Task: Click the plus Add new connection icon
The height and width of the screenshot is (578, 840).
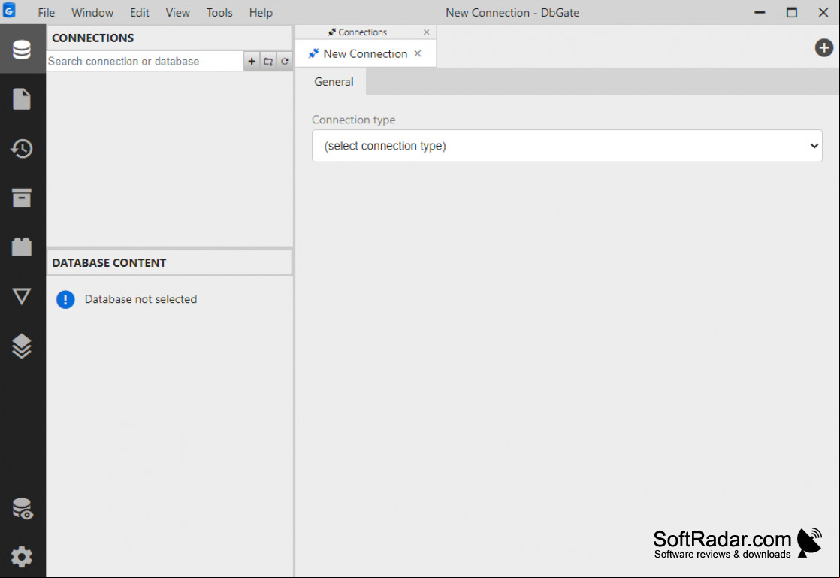Action: 251,61
